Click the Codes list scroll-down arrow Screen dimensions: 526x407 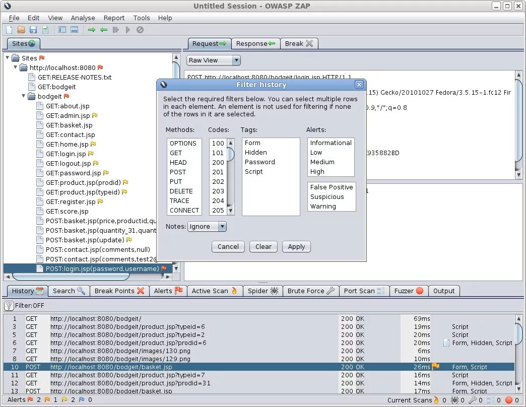(x=230, y=211)
